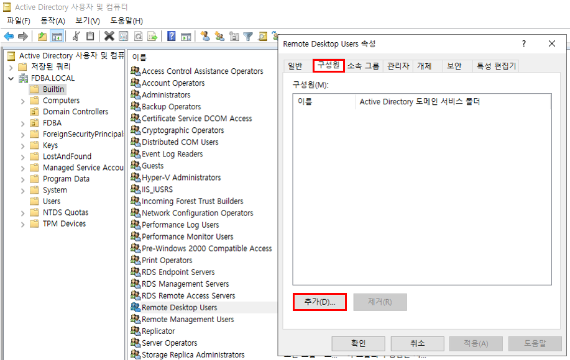The width and height of the screenshot is (570, 360).
Task: Select Domain Controllers in the tree
Action: (x=76, y=112)
